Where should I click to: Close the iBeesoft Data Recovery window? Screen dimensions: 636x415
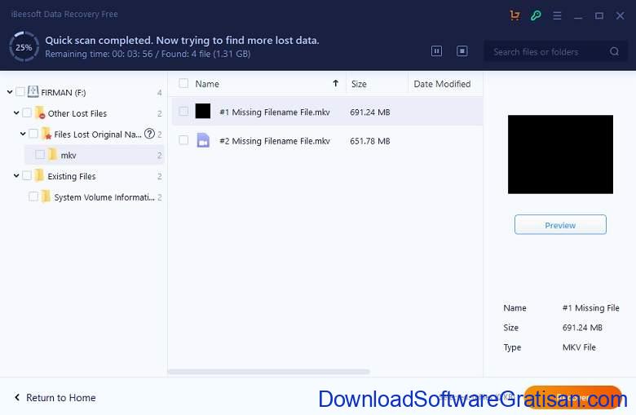coord(620,15)
